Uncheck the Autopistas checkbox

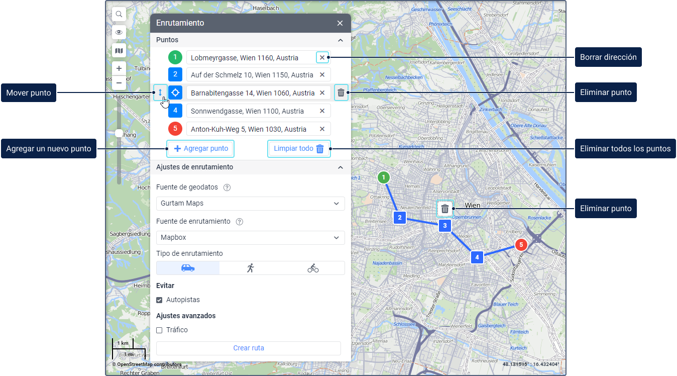pyautogui.click(x=160, y=300)
